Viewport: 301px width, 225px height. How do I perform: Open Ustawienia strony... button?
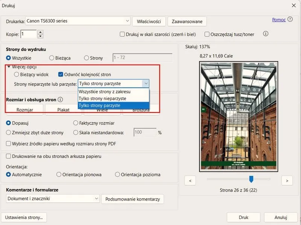(24, 217)
